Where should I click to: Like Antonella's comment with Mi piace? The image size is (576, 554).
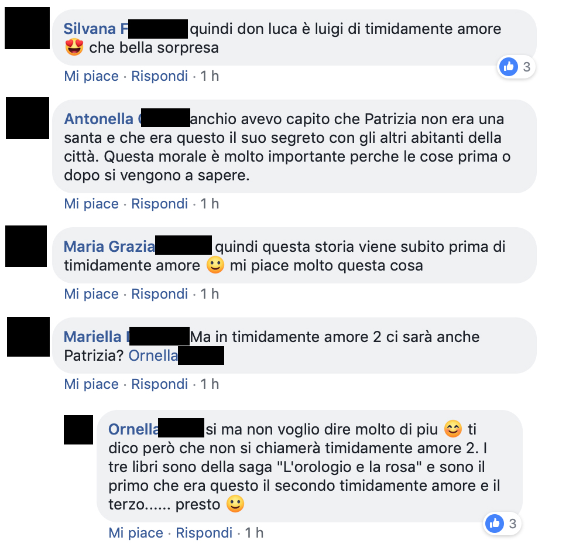91,204
